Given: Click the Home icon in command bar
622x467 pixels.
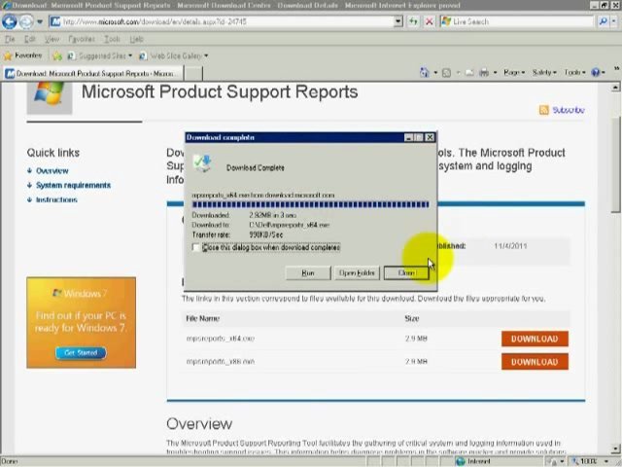Looking at the screenshot, I should point(424,72).
